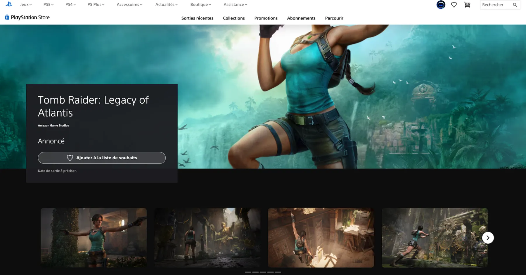Click the search magnifier icon
The image size is (526, 275).
(x=515, y=5)
